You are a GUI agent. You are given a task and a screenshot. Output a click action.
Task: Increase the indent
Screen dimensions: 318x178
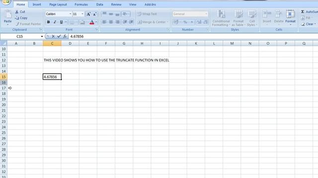(131, 22)
